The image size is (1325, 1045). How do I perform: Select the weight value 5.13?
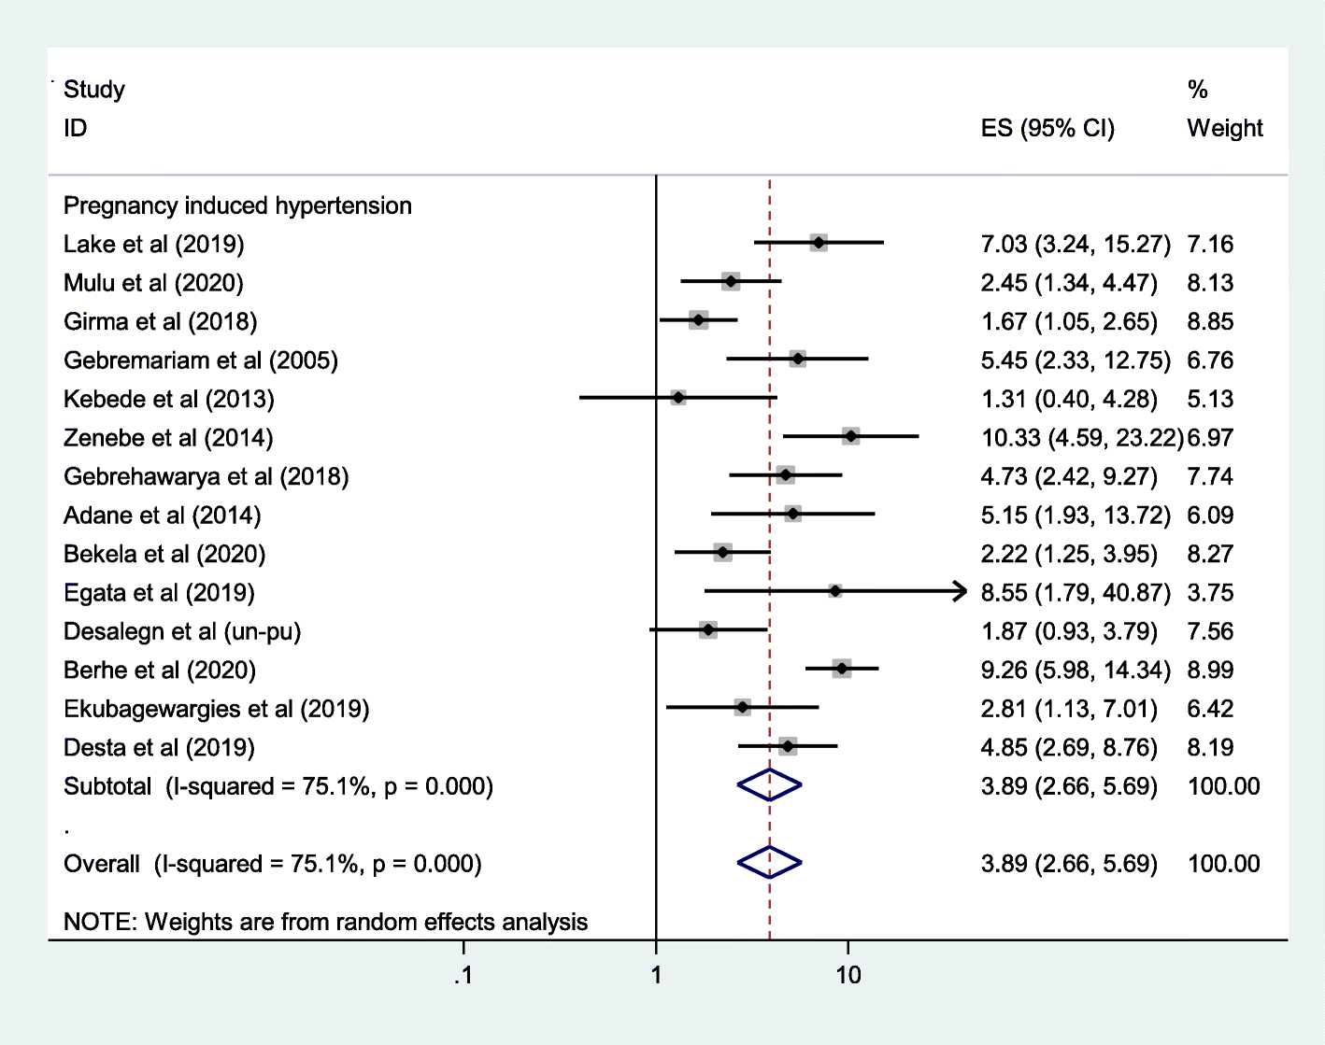click(x=1210, y=400)
